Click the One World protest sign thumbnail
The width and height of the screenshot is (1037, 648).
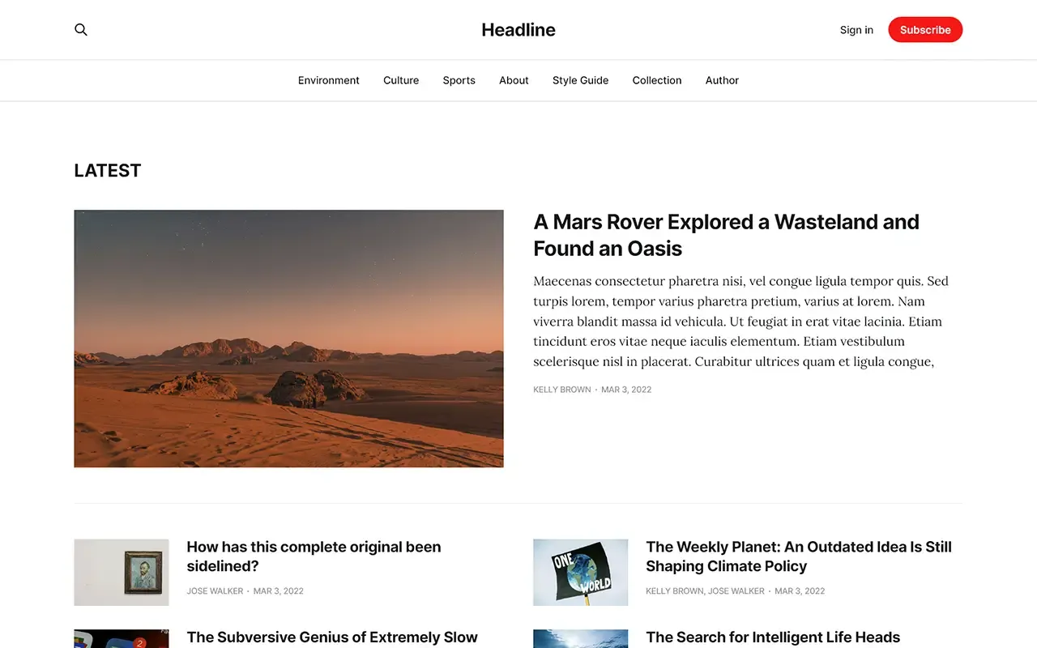pyautogui.click(x=580, y=572)
